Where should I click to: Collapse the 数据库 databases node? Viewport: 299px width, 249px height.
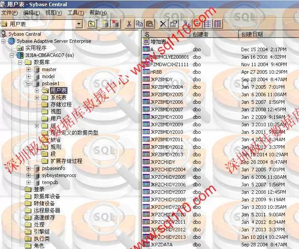click(20, 62)
